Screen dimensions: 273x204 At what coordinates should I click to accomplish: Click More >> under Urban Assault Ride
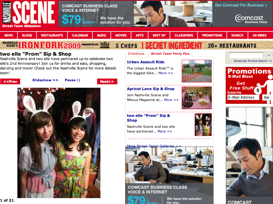[x=166, y=73]
